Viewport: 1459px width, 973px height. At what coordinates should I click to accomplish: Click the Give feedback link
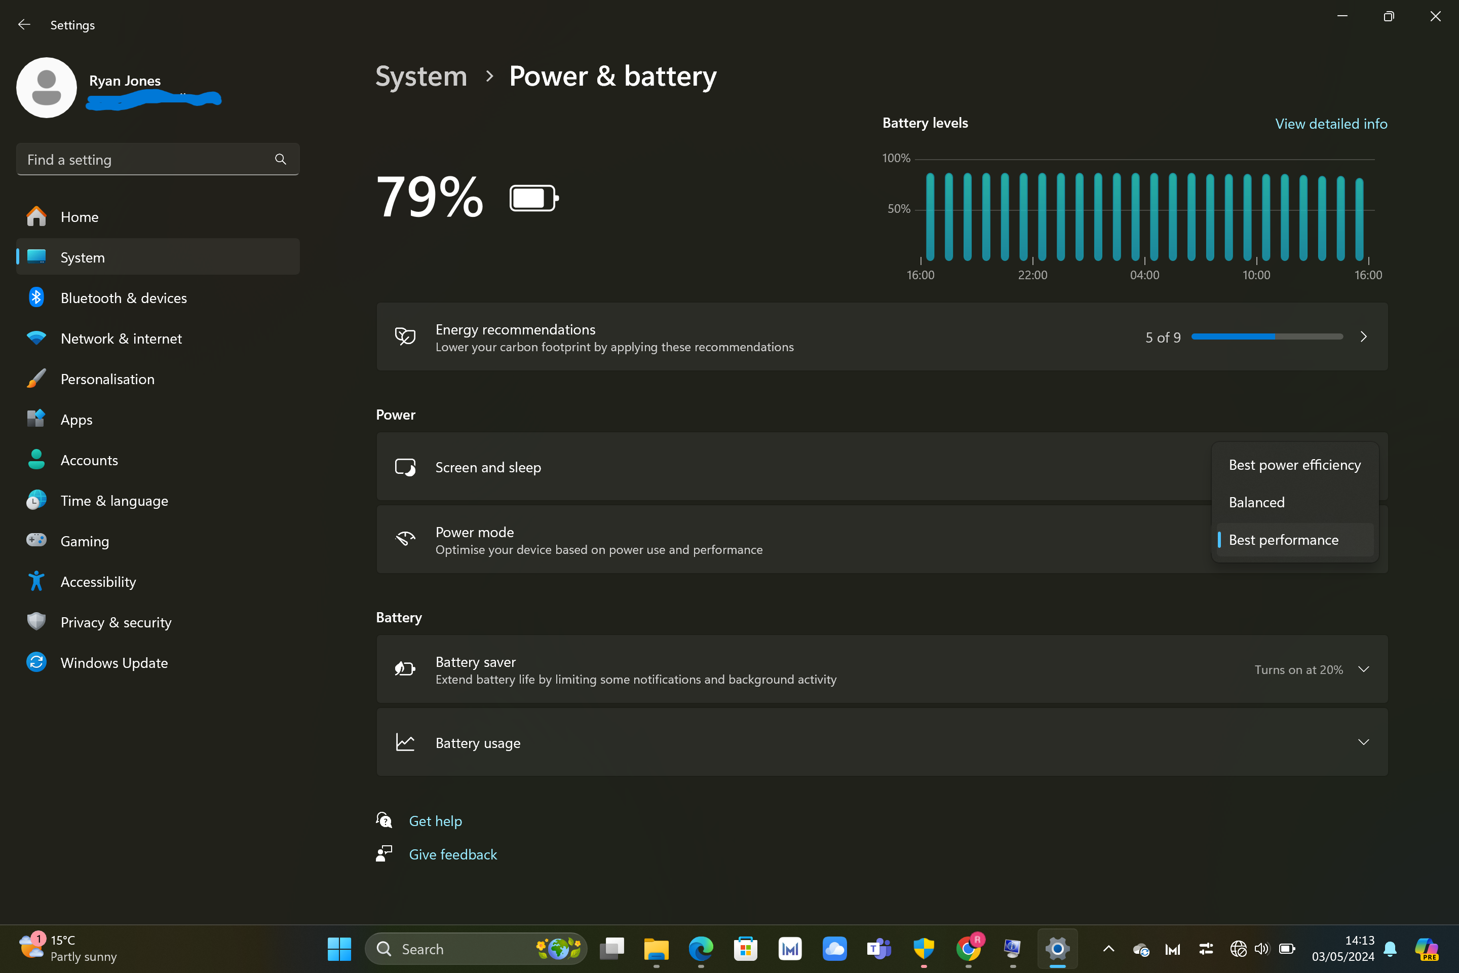pos(453,854)
